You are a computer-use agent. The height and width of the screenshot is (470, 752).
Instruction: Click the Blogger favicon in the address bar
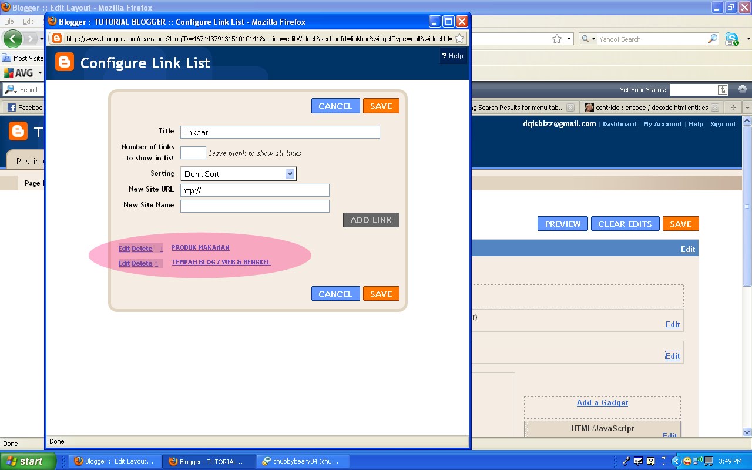click(57, 38)
